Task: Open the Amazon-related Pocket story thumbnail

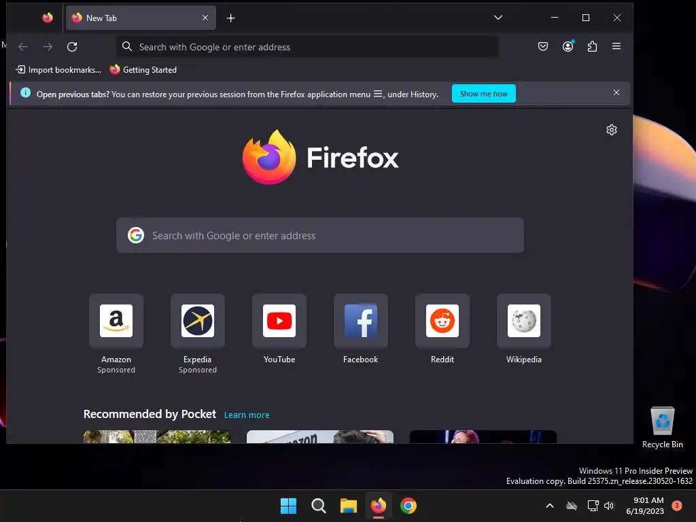Action: tap(320, 437)
